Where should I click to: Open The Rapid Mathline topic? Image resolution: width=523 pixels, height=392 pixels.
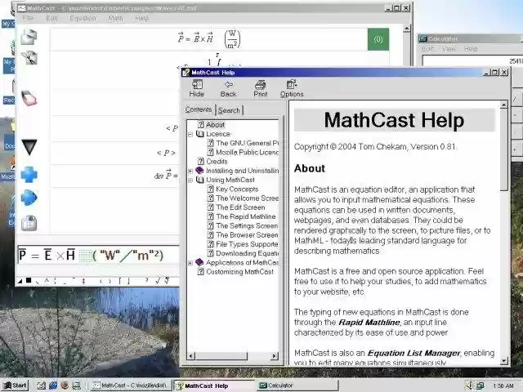(x=246, y=216)
